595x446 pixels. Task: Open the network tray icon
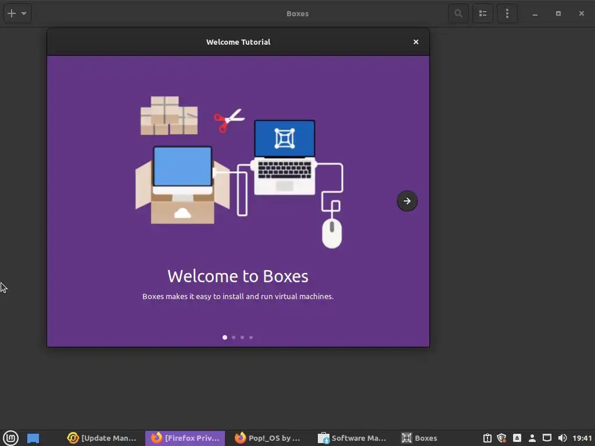(547, 438)
